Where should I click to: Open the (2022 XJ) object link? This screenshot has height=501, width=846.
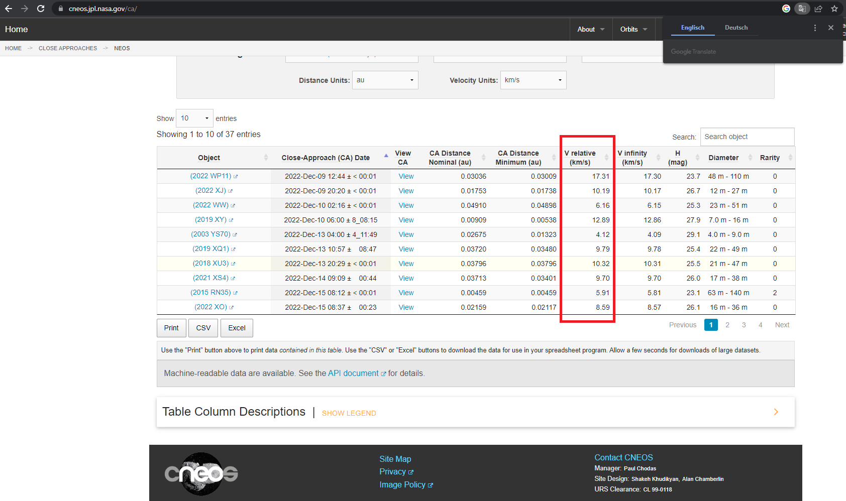(210, 191)
